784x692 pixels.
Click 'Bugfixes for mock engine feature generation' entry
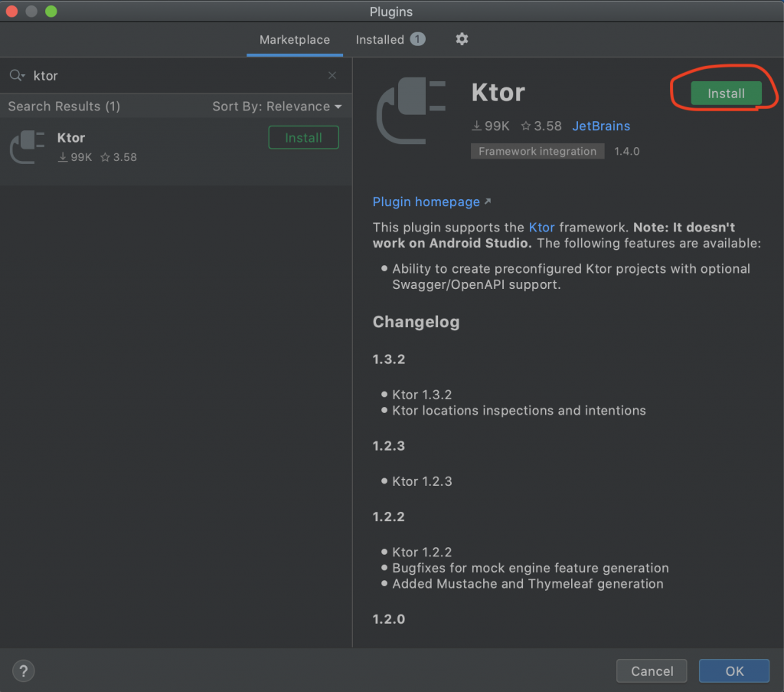[x=531, y=569]
